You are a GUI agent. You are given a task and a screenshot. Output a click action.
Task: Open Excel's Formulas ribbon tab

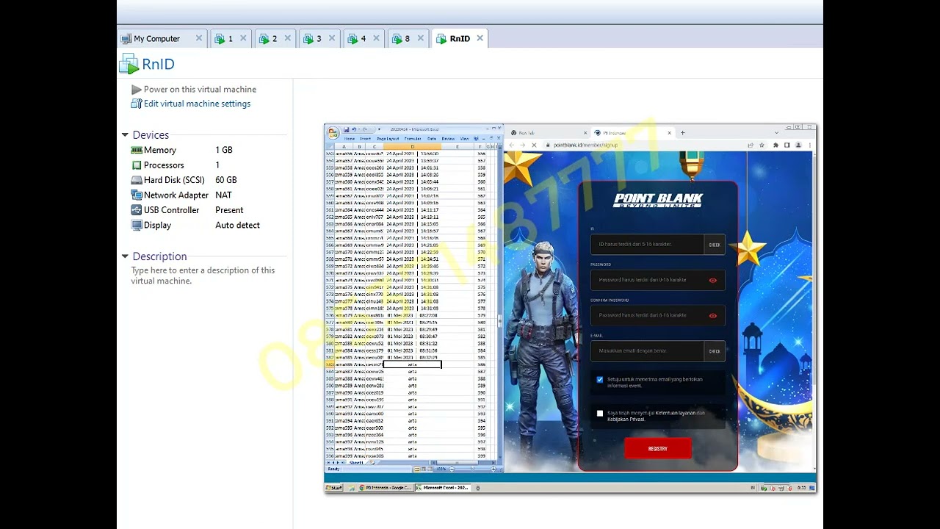(x=413, y=139)
